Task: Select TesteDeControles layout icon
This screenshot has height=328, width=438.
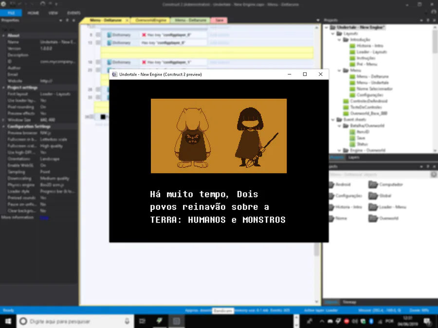Action: pos(346,107)
